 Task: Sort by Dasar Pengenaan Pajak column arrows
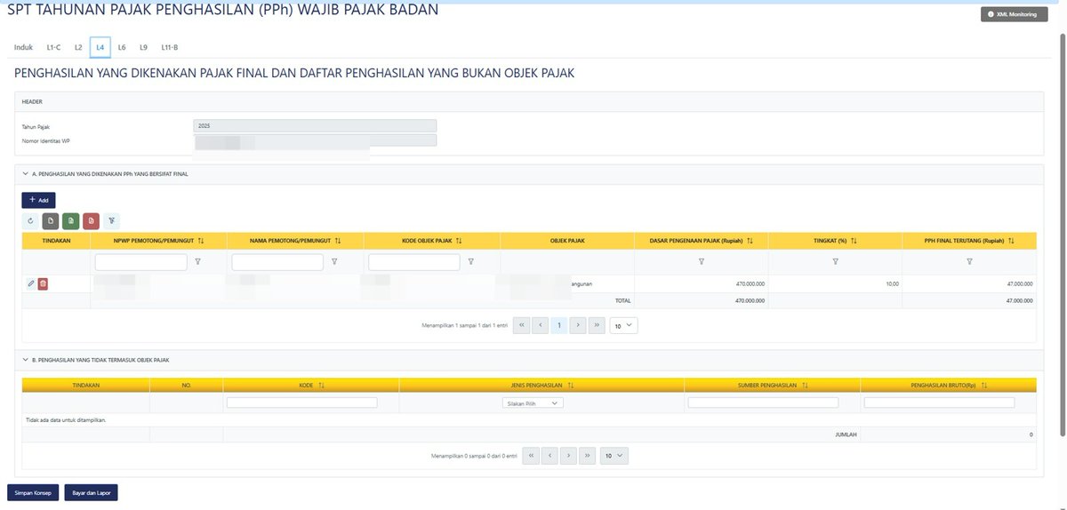750,241
